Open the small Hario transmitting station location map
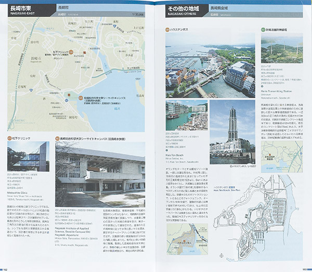The width and height of the screenshot is (312, 272). 282,157
